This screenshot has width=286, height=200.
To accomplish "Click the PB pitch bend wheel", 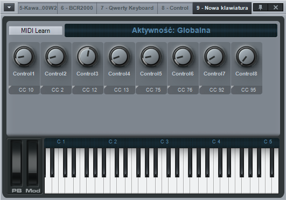I will 16,163.
